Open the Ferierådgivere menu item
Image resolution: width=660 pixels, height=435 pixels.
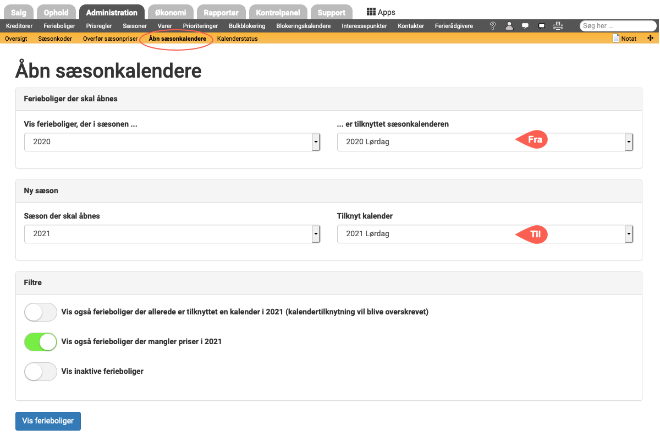pos(454,26)
